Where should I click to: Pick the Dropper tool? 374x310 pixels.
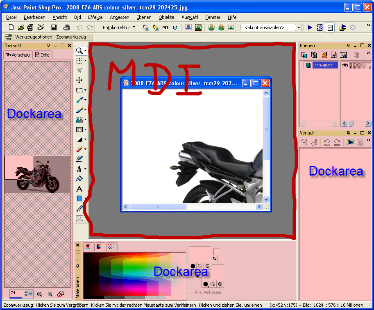[79, 100]
